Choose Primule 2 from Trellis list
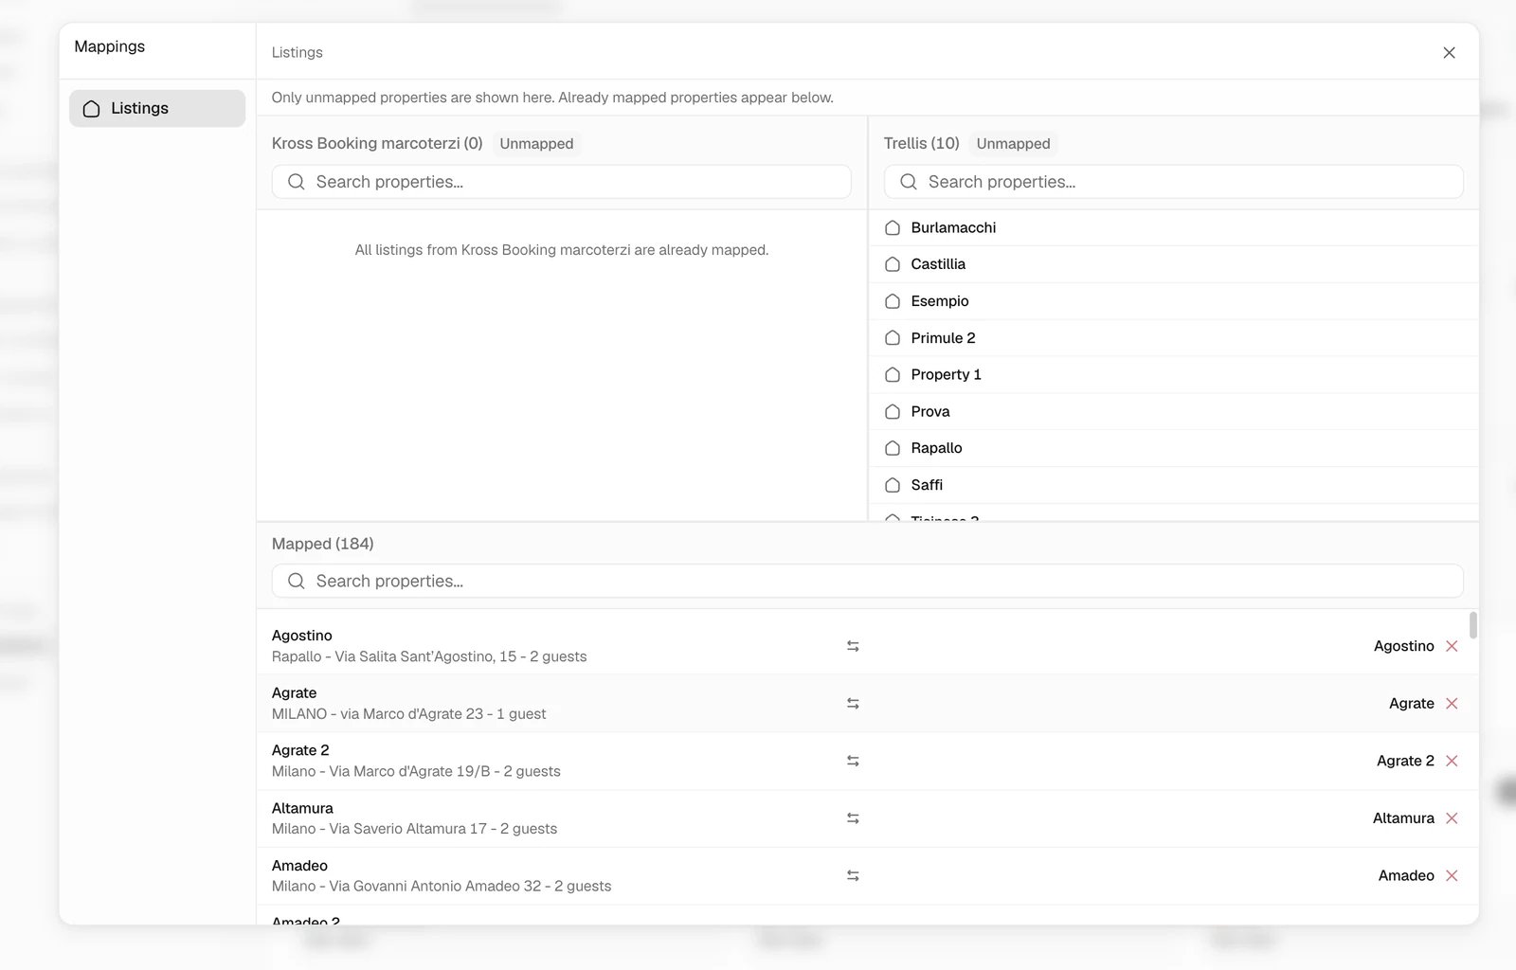 point(1173,338)
